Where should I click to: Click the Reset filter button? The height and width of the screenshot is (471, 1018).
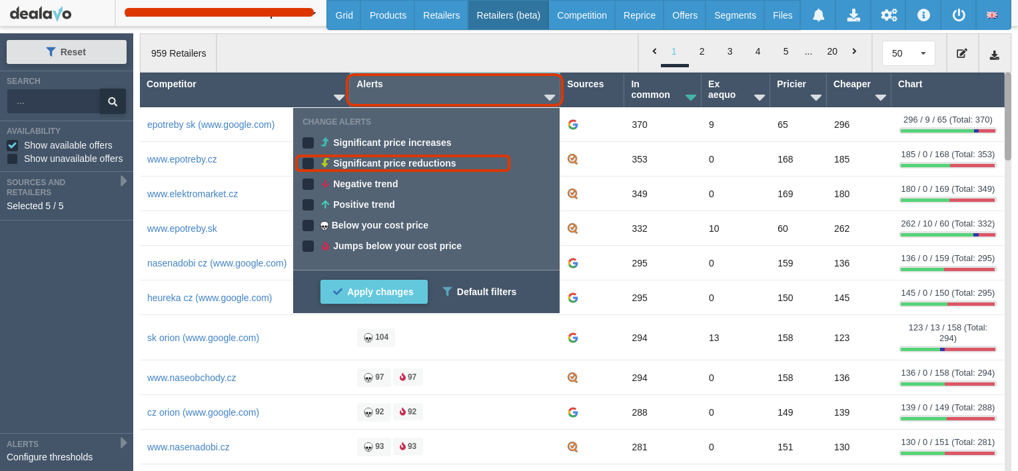(x=67, y=52)
